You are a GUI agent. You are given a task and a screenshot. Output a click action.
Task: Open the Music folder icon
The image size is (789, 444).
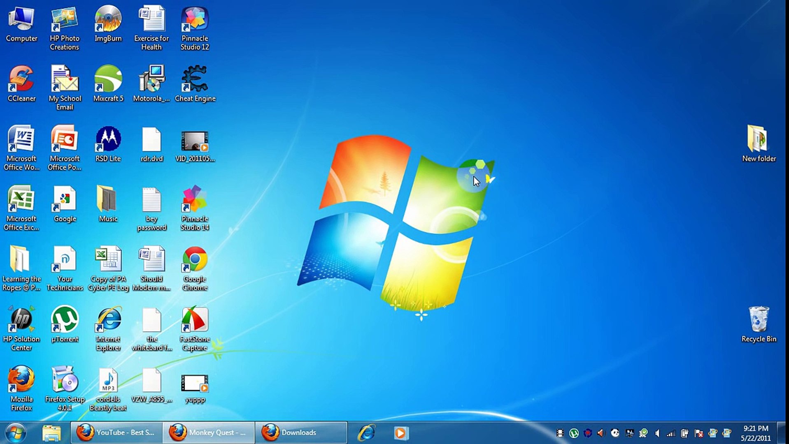pyautogui.click(x=108, y=204)
